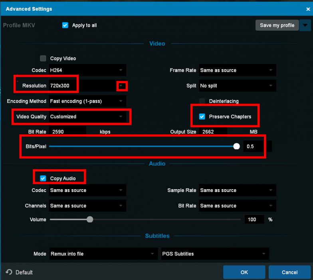Open the arrow next to Save my profile
The width and height of the screenshot is (313, 280).
pos(305,25)
